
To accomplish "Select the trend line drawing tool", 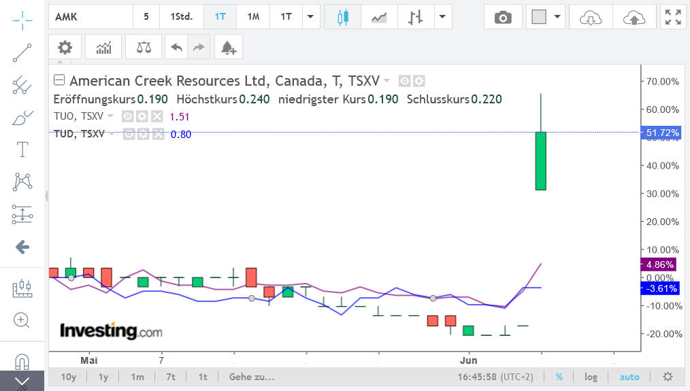I will click(x=22, y=52).
